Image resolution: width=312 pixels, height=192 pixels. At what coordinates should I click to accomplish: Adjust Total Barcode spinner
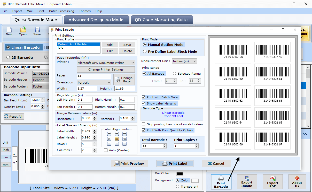[165, 146]
